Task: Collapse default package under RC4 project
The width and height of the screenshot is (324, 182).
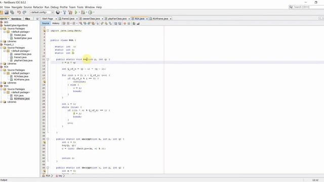Action: [5, 73]
